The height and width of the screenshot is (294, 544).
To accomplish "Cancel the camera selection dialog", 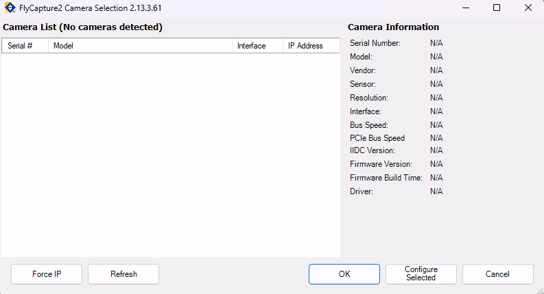I will [497, 274].
